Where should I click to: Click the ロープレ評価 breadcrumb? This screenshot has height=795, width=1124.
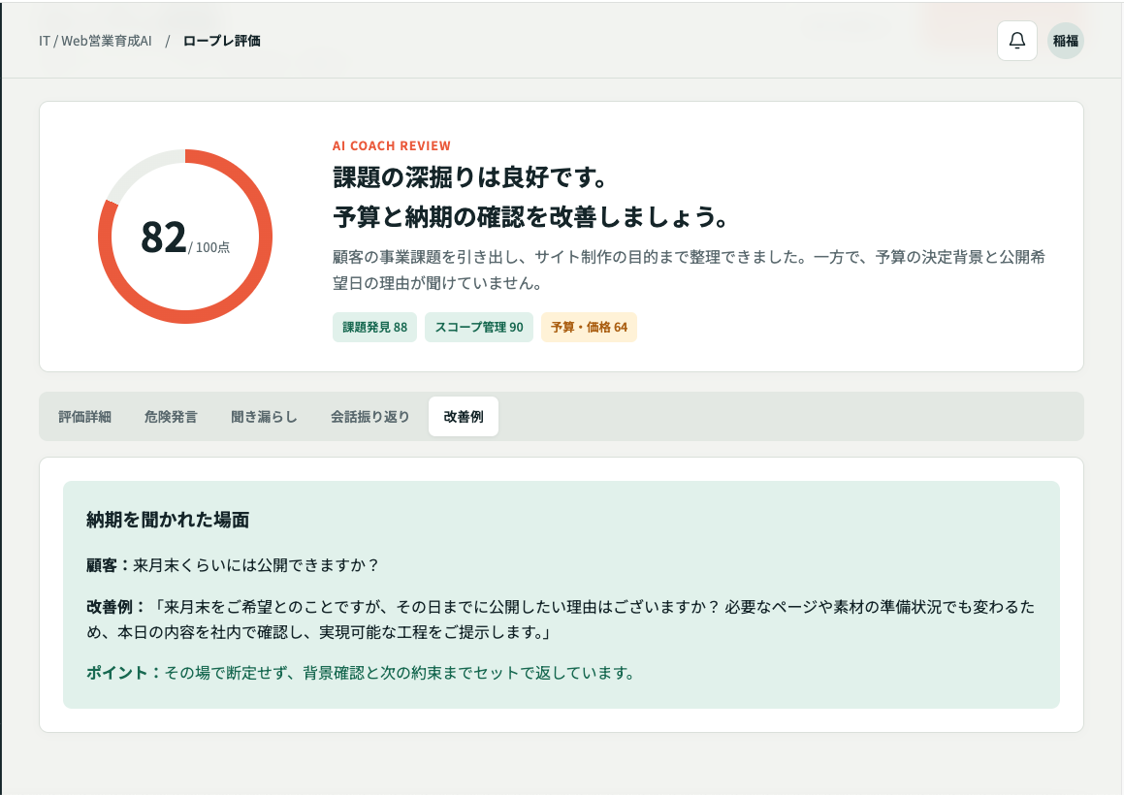click(221, 41)
